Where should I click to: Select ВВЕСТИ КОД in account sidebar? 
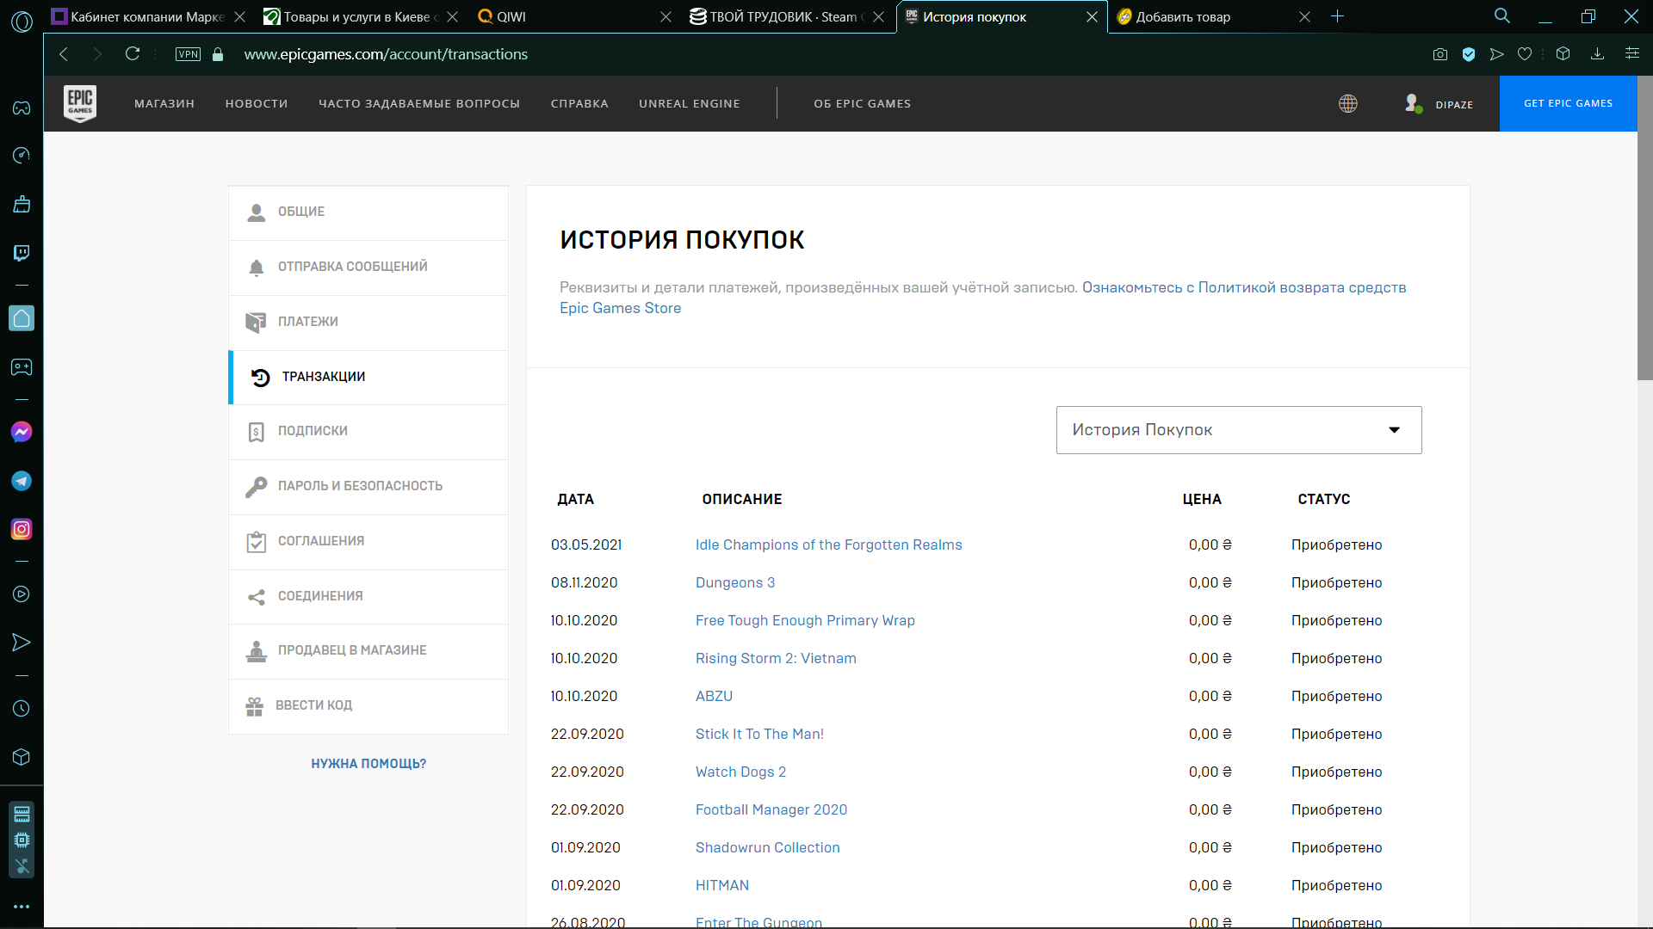point(368,706)
